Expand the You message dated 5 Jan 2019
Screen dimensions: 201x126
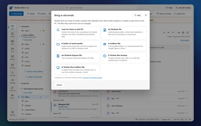187,99
